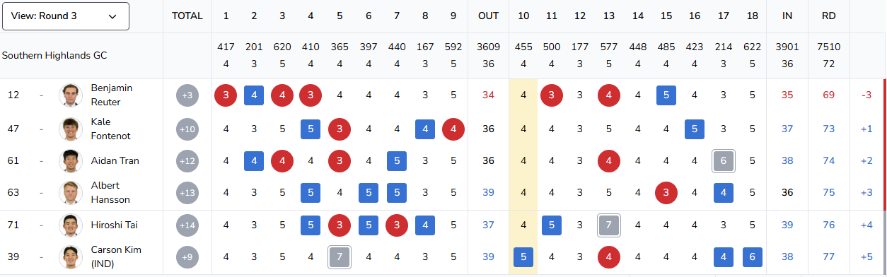The height and width of the screenshot is (277, 887).
Task: Click Carson Kim's +9 total badge
Action: click(187, 257)
